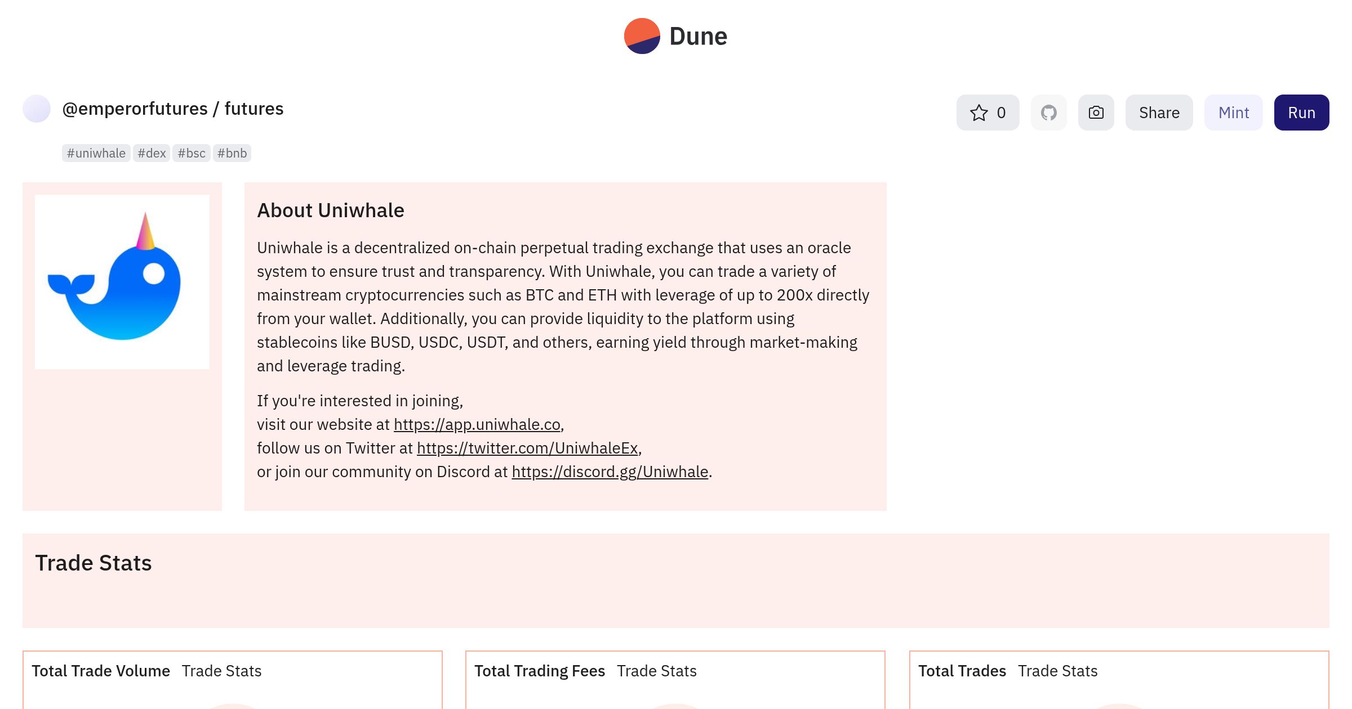Select the #bnb tag
The height and width of the screenshot is (709, 1352).
click(x=232, y=153)
